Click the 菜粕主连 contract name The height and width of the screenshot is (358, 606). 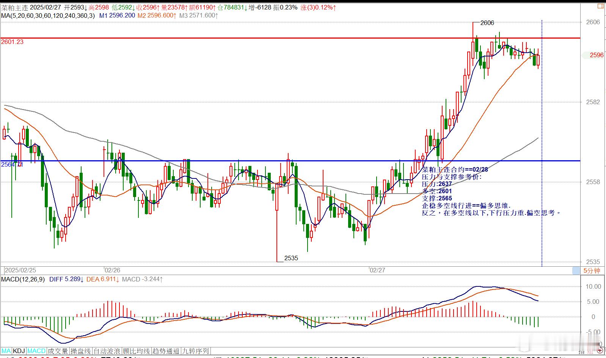pyautogui.click(x=14, y=7)
